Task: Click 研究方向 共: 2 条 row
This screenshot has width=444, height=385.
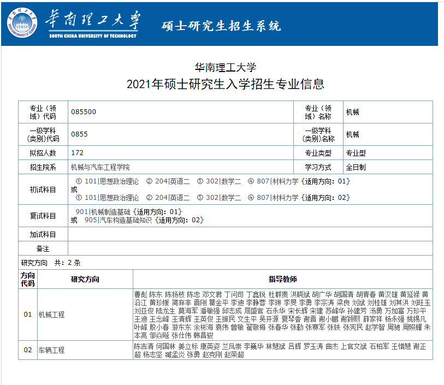Action: (x=226, y=263)
